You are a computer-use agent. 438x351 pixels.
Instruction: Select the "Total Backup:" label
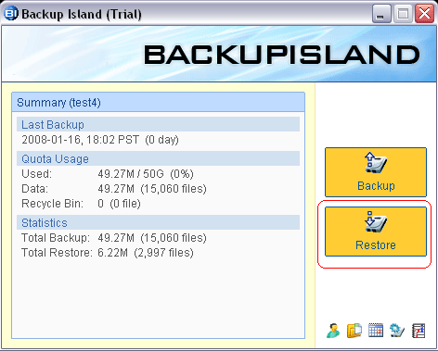[x=56, y=238]
